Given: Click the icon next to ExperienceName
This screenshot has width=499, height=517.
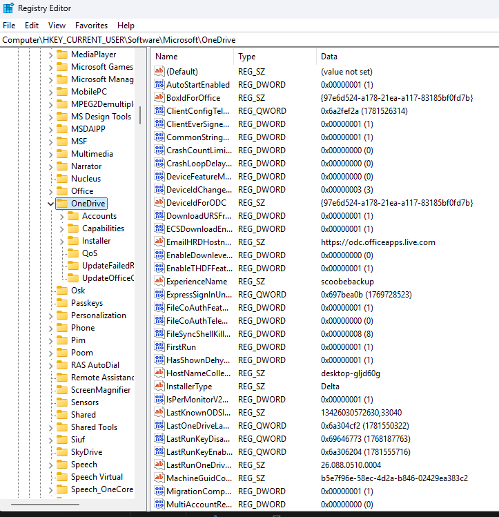Looking at the screenshot, I should click(159, 281).
